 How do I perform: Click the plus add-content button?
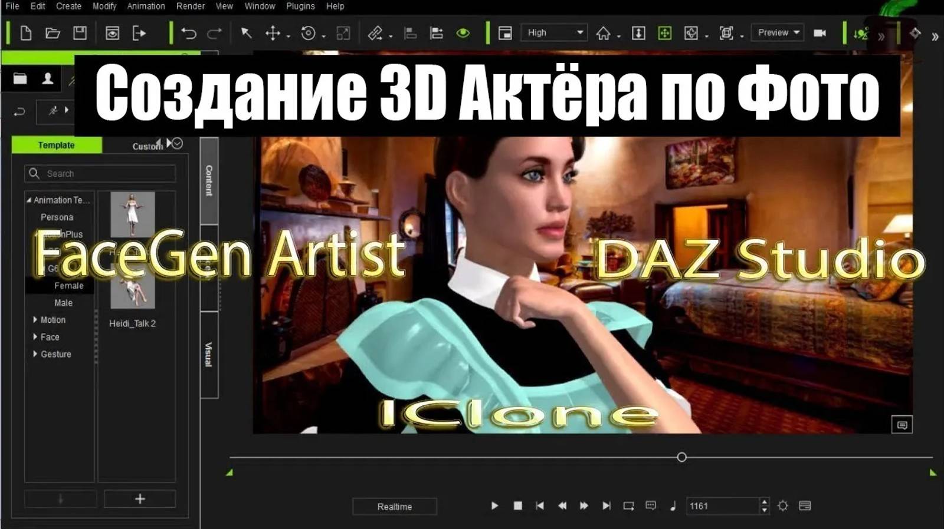[x=140, y=499]
